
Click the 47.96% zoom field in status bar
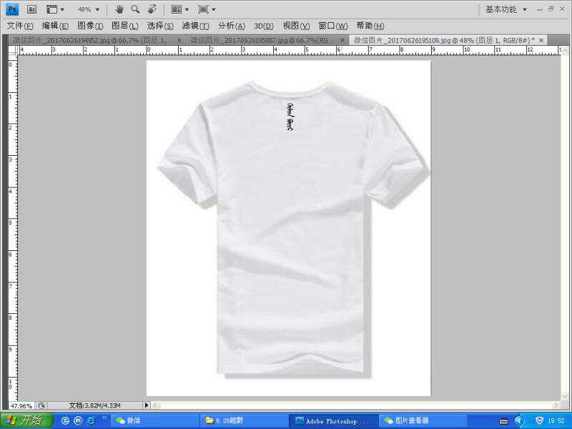tap(21, 405)
